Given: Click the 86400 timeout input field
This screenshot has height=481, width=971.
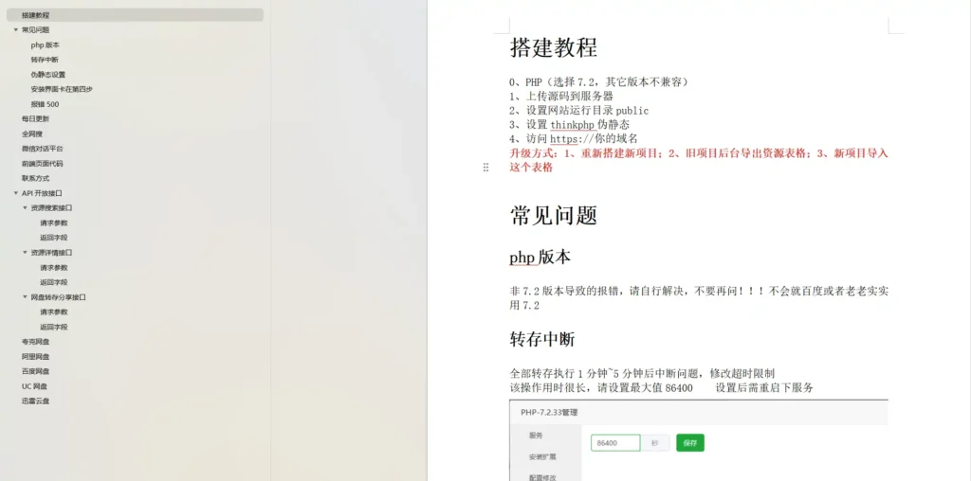Looking at the screenshot, I should tap(615, 443).
